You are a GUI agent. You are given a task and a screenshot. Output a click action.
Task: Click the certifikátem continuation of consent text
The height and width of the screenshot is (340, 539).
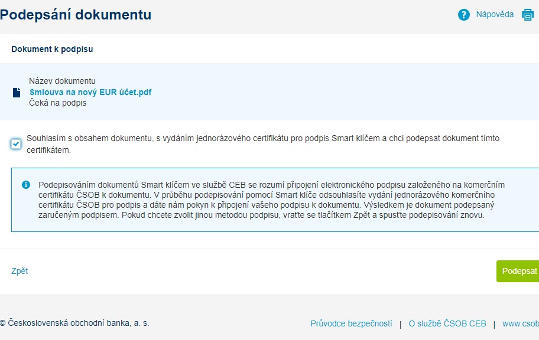click(x=49, y=150)
